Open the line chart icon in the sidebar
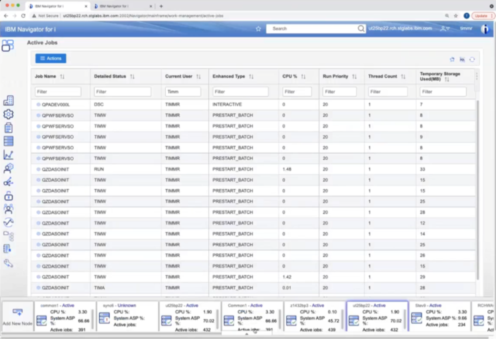 click(8, 155)
